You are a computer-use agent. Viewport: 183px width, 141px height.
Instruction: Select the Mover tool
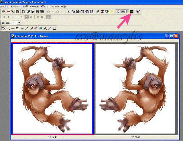coord(22,28)
